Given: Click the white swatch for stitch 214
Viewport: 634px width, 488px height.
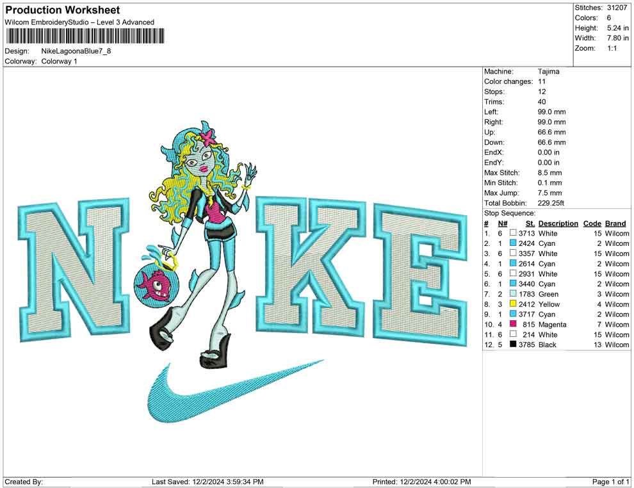Looking at the screenshot, I should [x=513, y=334].
